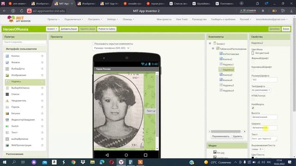Screen dimensions: 296x166
Task: Open Dropbox from the taskbar
Action: pos(83,162)
